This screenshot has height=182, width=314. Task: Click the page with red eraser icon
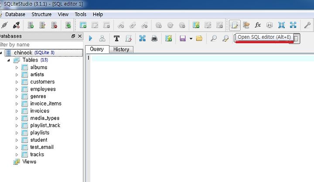click(x=128, y=38)
